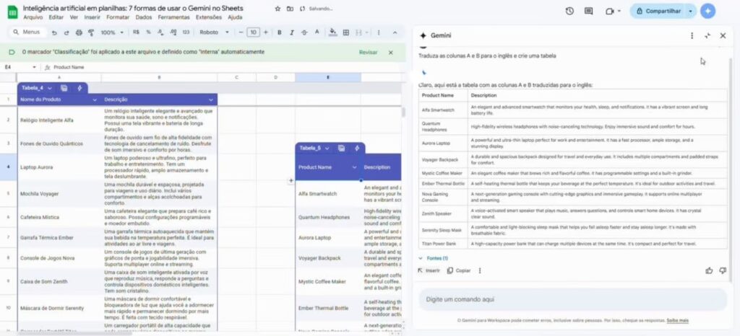This screenshot has height=336, width=740.
Task: Open the Dados menu
Action: click(144, 17)
